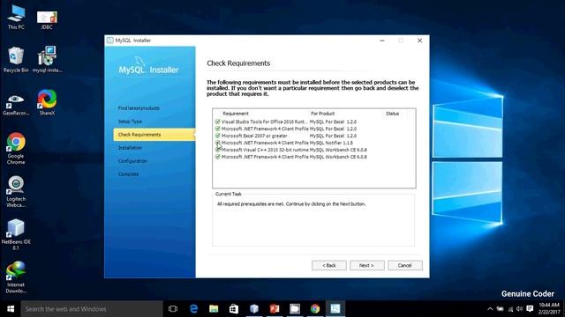This screenshot has width=565, height=317.
Task: Open the Action Center notifications icon
Action: point(530,309)
